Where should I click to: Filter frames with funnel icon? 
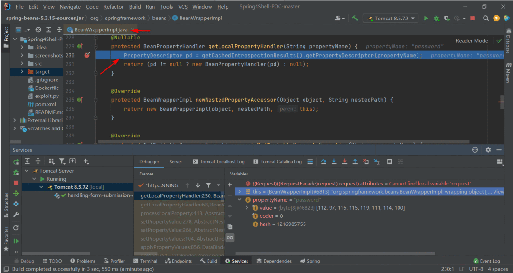coord(209,185)
